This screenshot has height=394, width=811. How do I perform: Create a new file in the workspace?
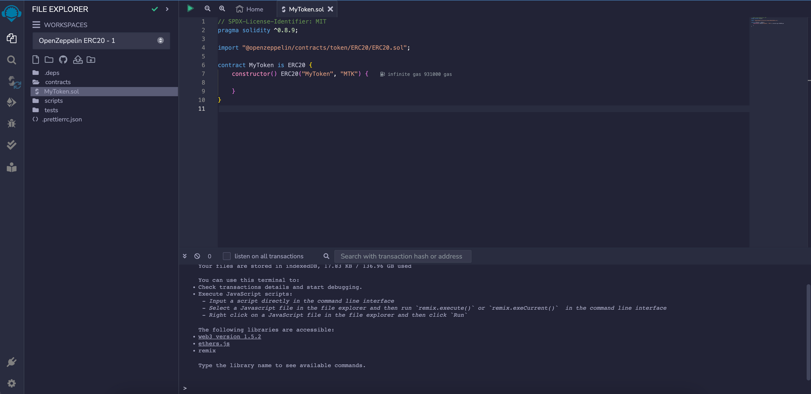pos(35,59)
